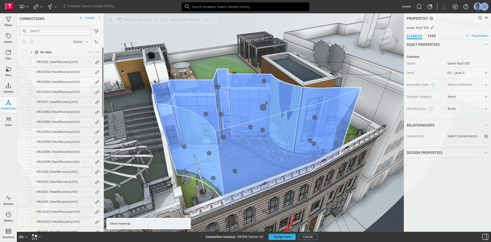Open the Streams panel
This screenshot has height=242, width=491.
(8, 200)
